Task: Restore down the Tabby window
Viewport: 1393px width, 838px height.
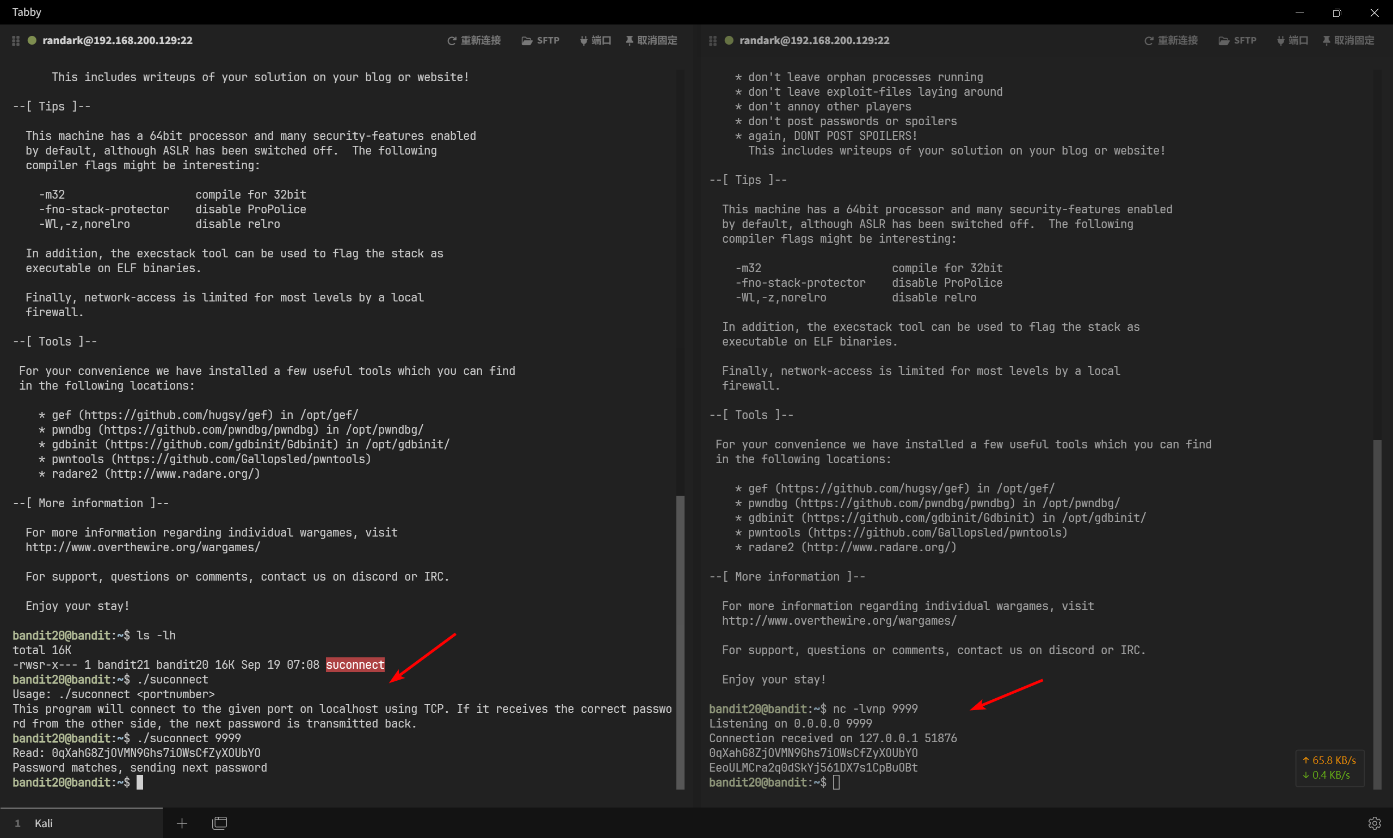Action: click(1336, 13)
